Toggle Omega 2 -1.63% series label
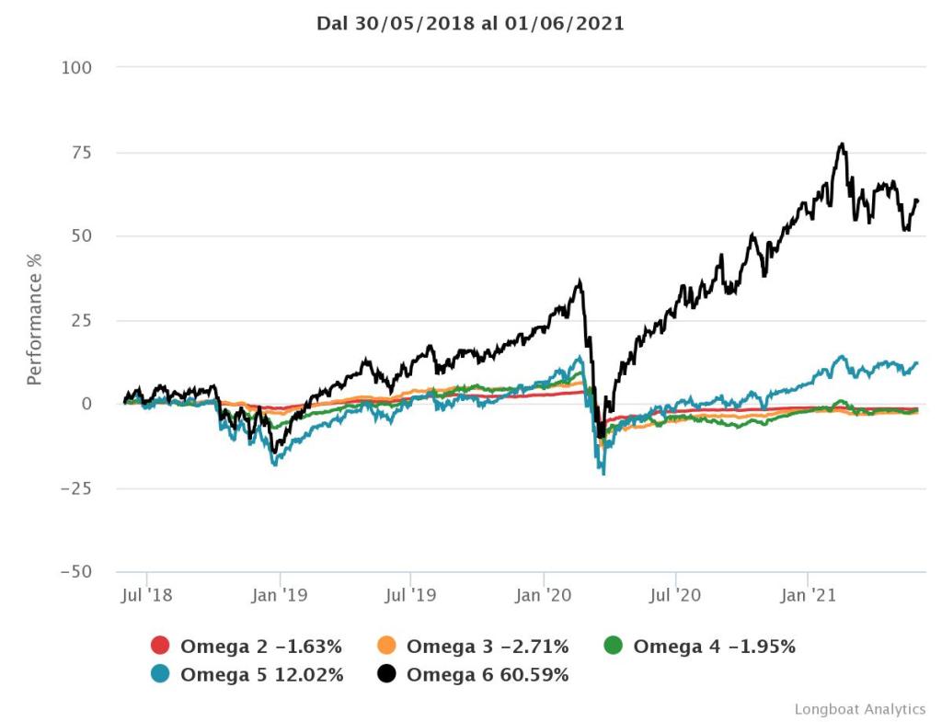This screenshot has width=942, height=722. [261, 646]
